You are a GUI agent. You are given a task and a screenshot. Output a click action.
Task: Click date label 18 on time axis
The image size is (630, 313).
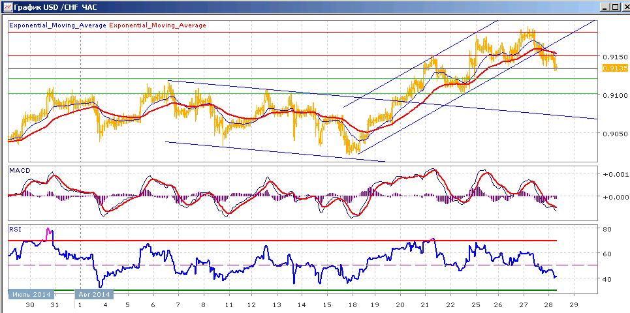353,305
